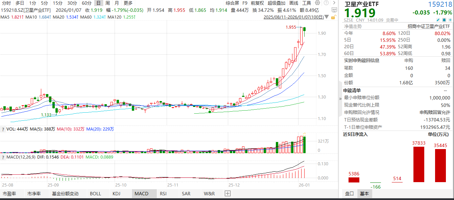Screen dimensions: 454x200
Task: Expand toolbar with right chevron arrow
Action: [334, 3]
